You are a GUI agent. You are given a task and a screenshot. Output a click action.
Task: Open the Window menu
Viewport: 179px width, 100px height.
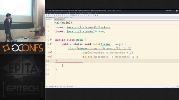pyautogui.click(x=92, y=13)
